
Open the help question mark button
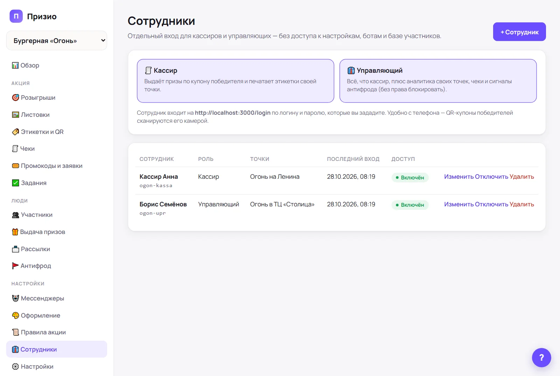(541, 357)
